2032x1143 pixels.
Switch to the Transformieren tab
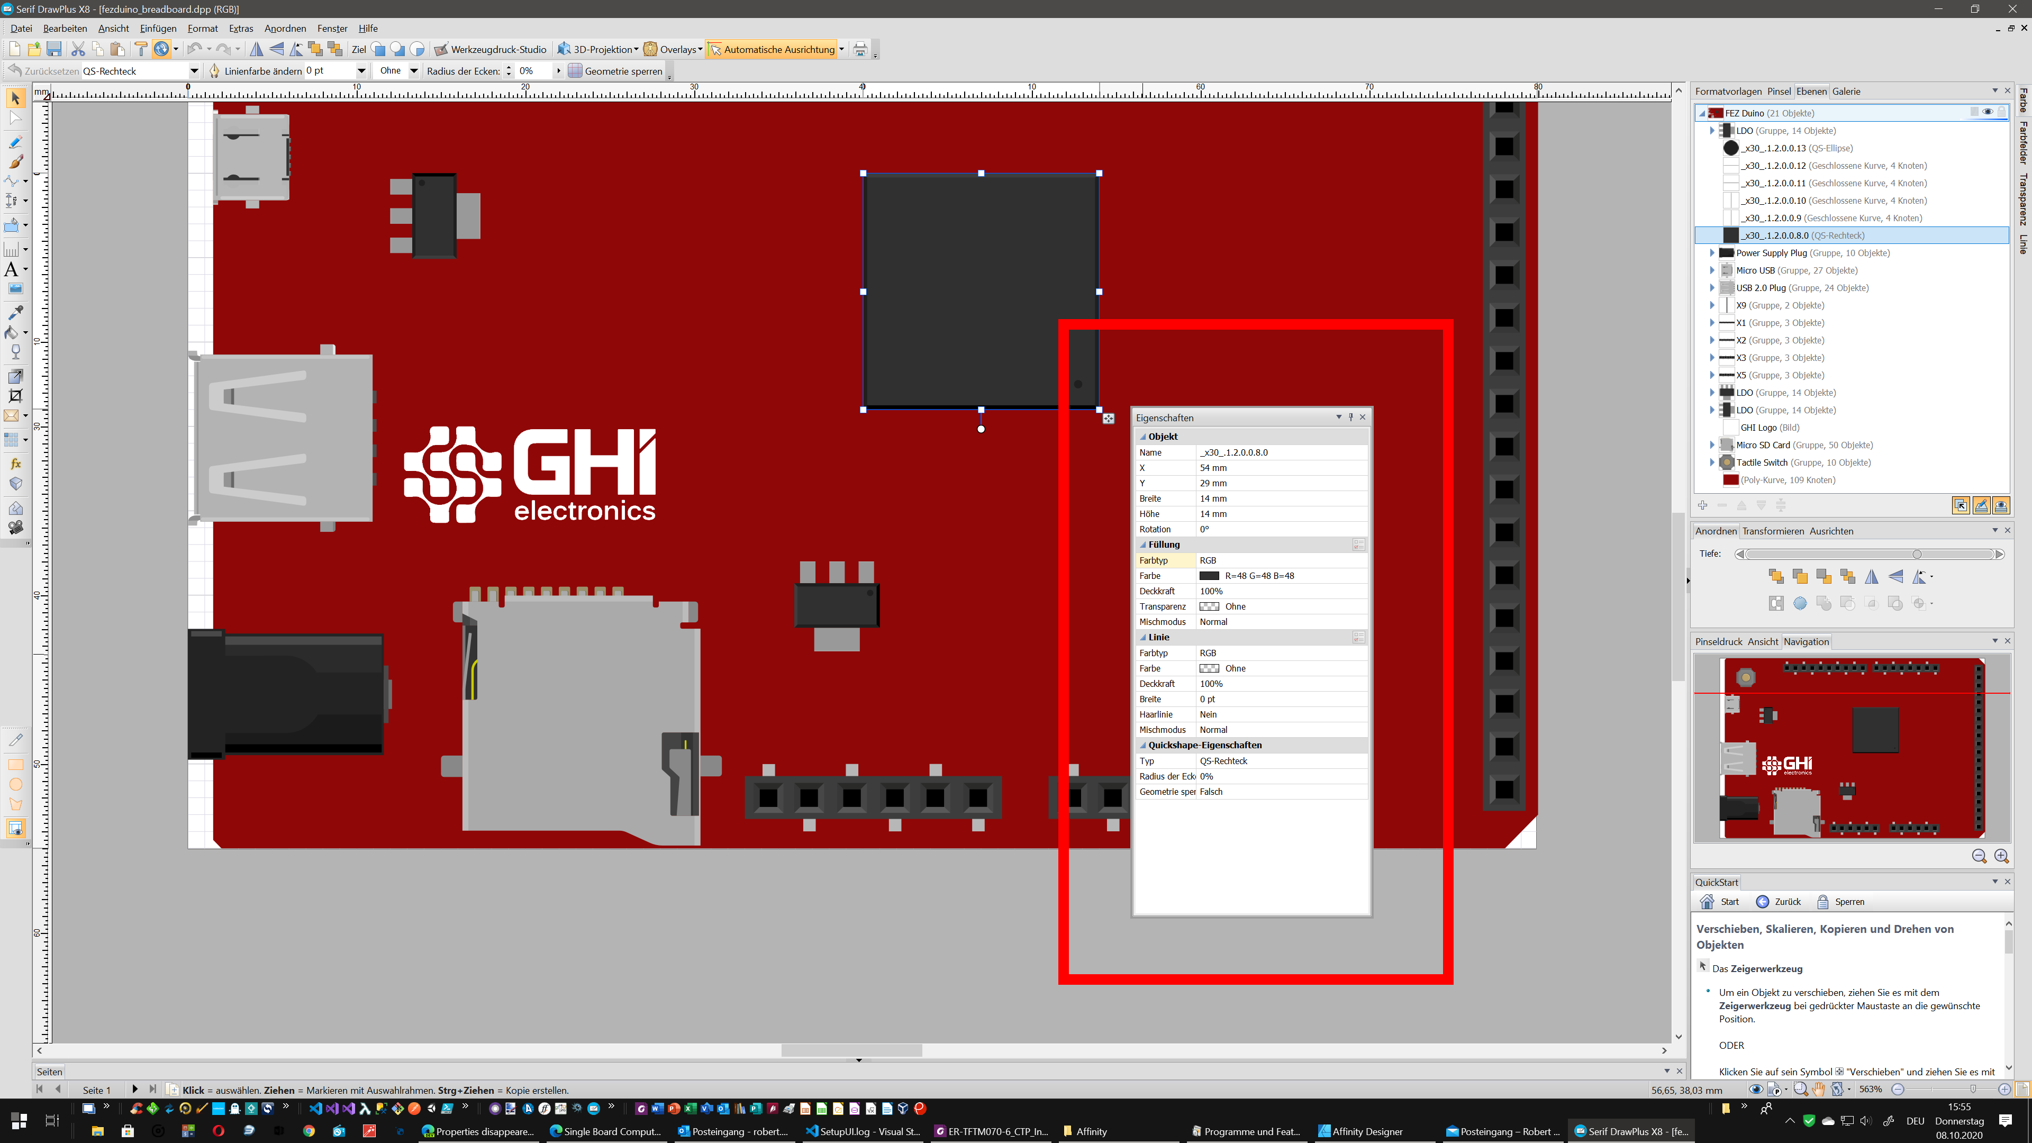(1773, 531)
